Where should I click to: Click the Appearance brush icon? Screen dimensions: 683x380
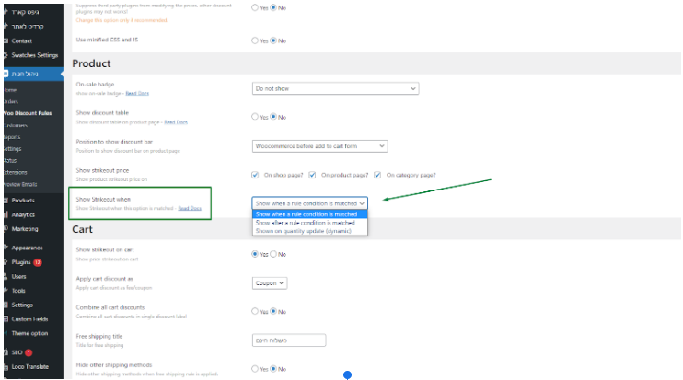point(6,248)
